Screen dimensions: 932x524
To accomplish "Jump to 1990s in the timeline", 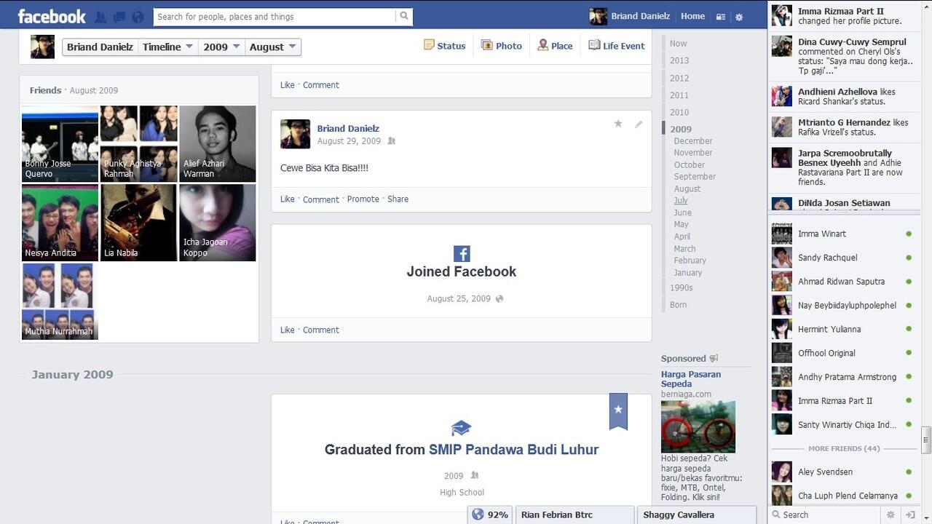I will click(682, 287).
